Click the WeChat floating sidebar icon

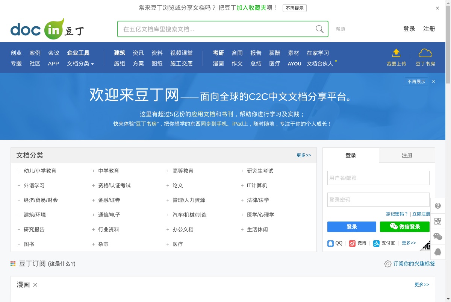coord(438,236)
